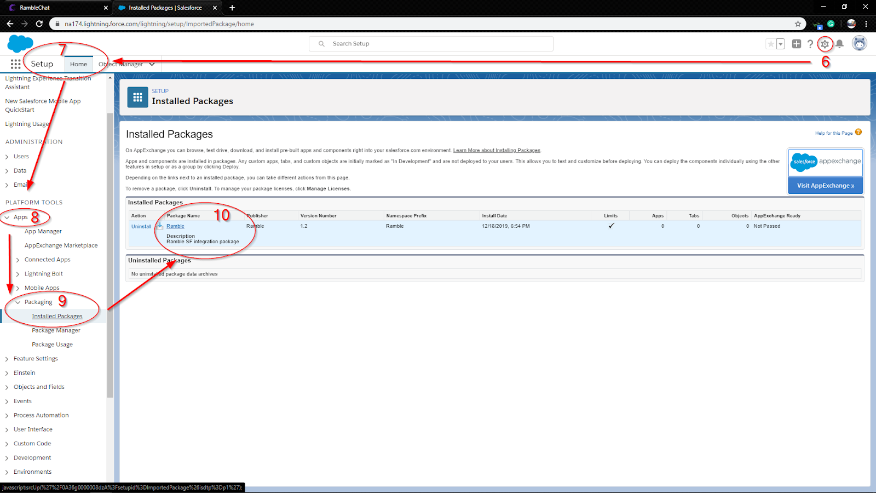Open the App Launcher grid icon
This screenshot has width=876, height=493.
pyautogui.click(x=15, y=64)
